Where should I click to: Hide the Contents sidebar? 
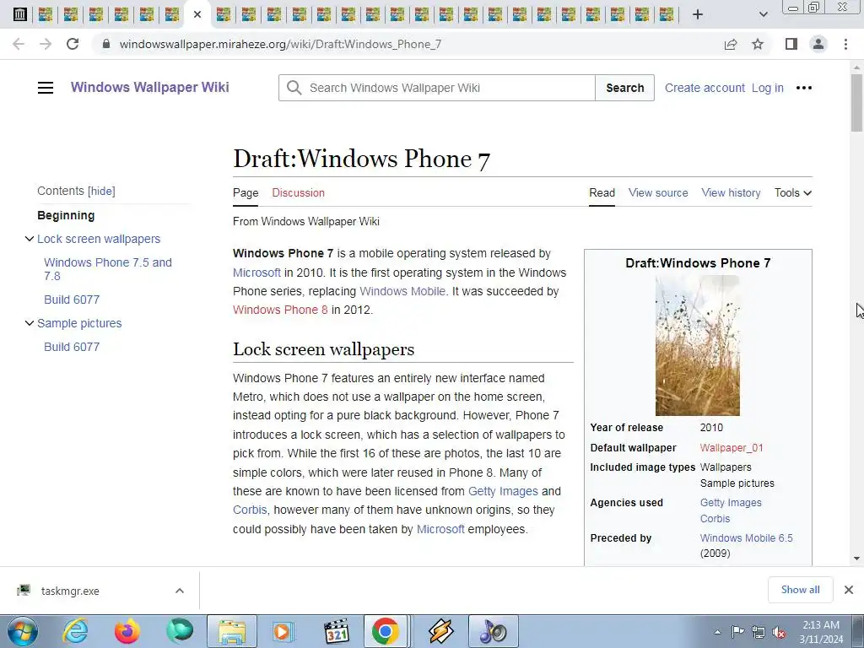(101, 192)
